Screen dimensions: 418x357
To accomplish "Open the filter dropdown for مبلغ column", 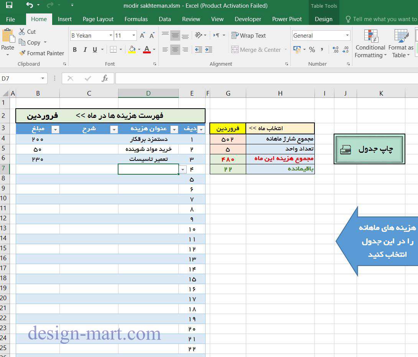I will point(55,130).
